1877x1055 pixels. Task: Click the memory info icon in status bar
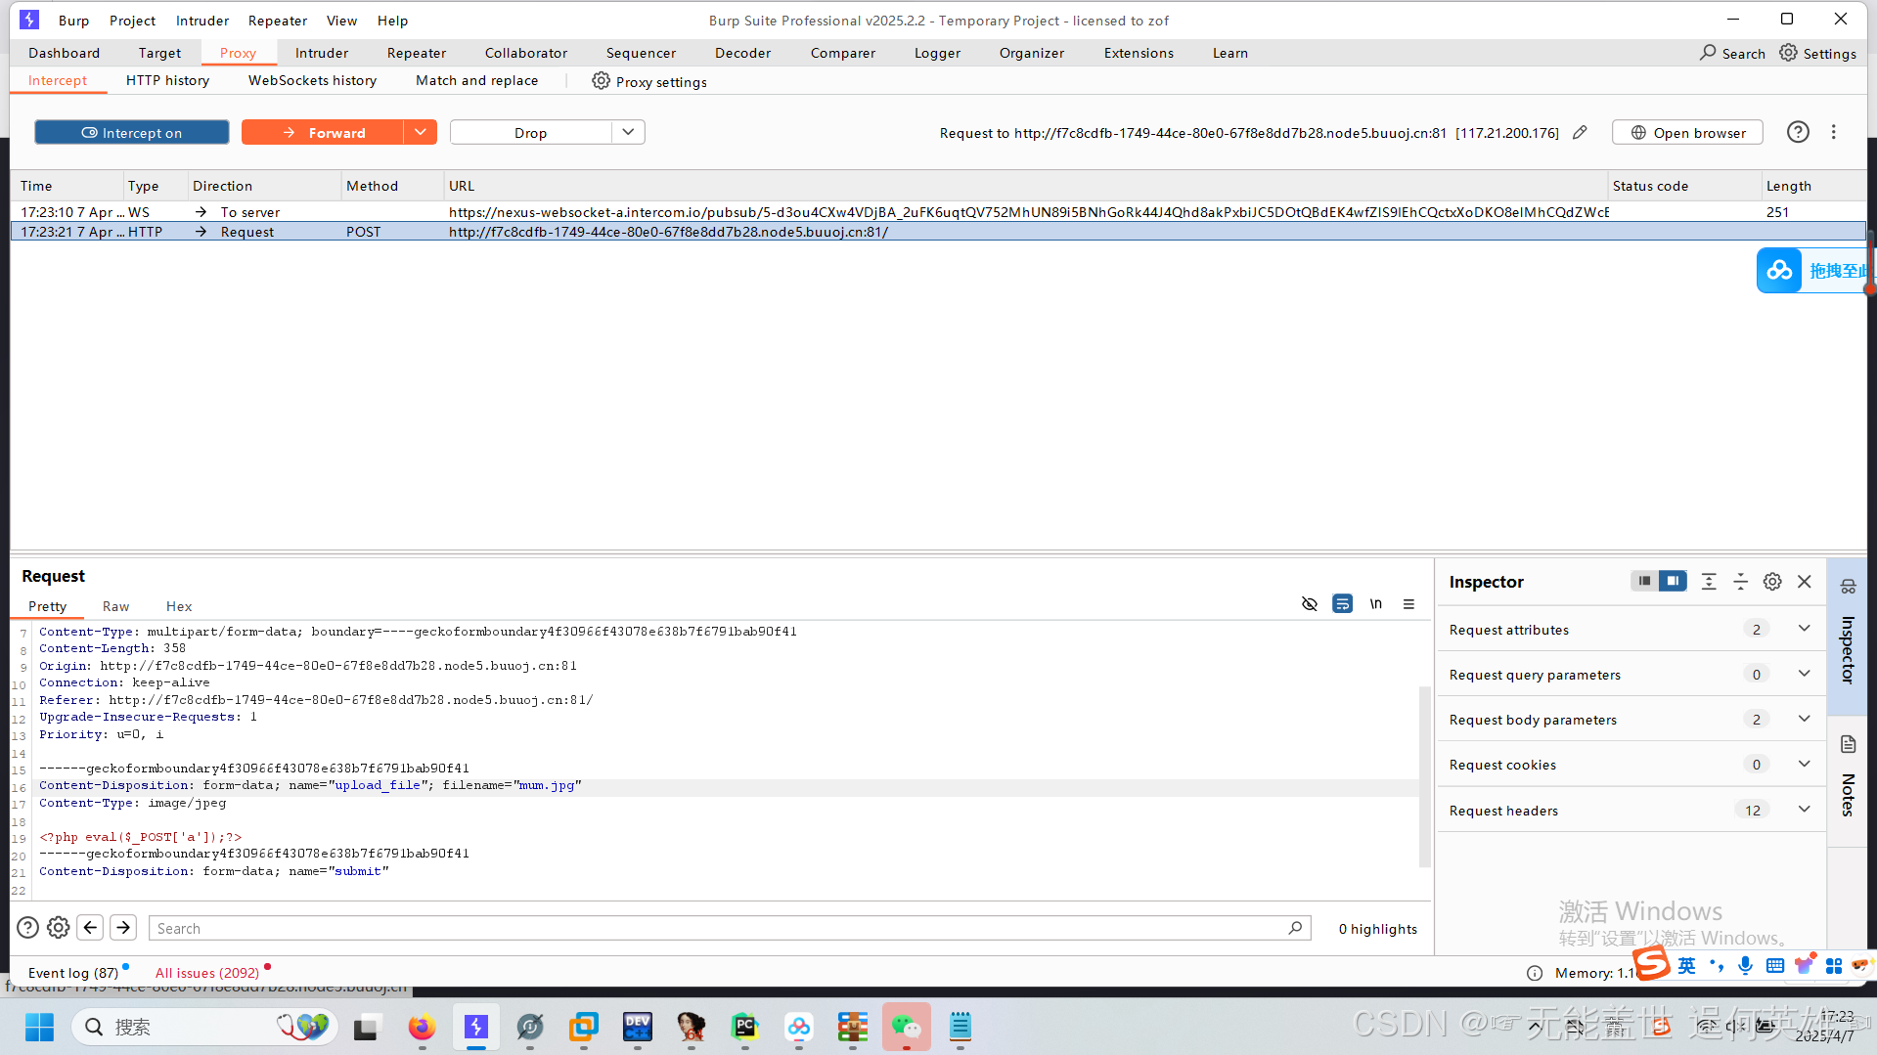pos(1535,973)
